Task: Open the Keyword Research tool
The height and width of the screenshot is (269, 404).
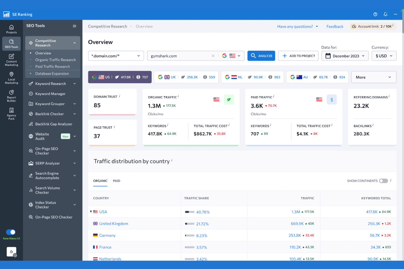Action: [x=50, y=83]
